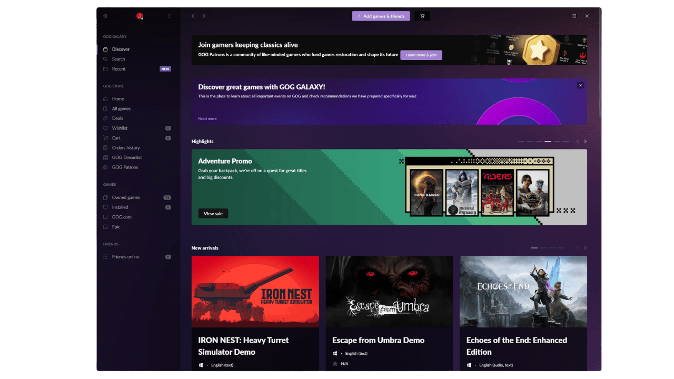The image size is (674, 379).
Task: Click the Search magnifier icon in the sidebar
Action: (x=105, y=59)
